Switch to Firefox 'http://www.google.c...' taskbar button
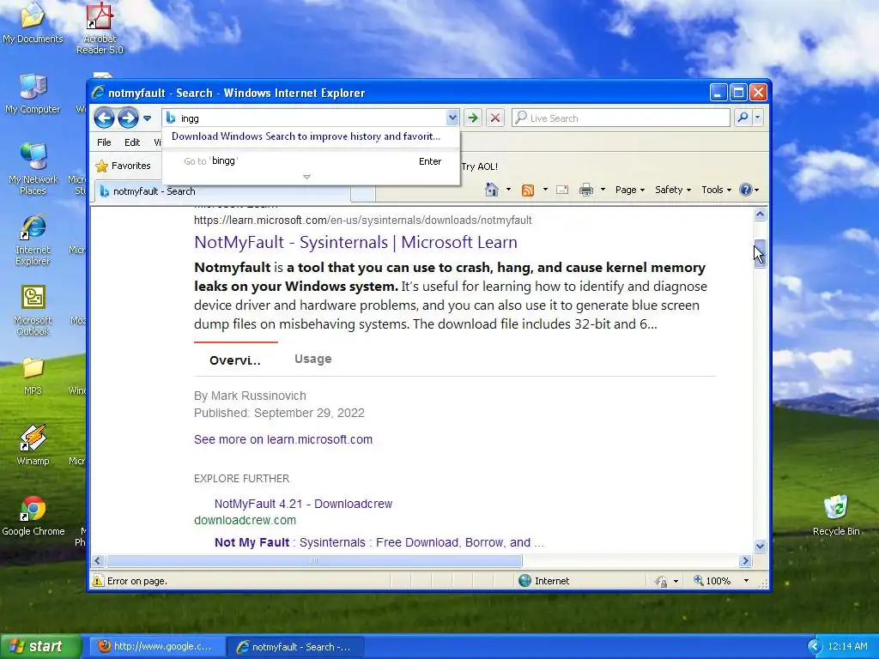879x659 pixels. pos(158,647)
